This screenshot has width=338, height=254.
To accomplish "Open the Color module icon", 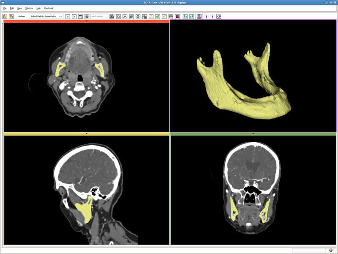I will point(177,16).
